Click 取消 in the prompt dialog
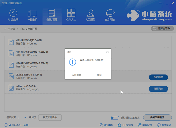Viewport: 176px width, 128px height. (x=99, y=75)
